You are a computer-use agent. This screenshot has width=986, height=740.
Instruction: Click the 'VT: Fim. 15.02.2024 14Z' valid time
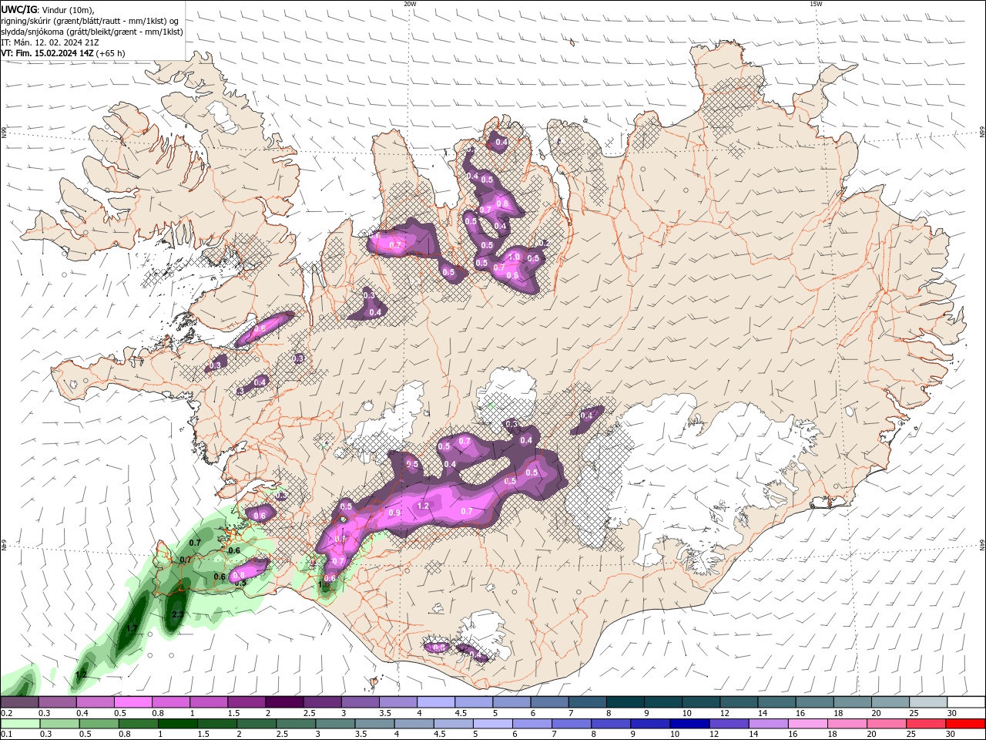tap(47, 53)
